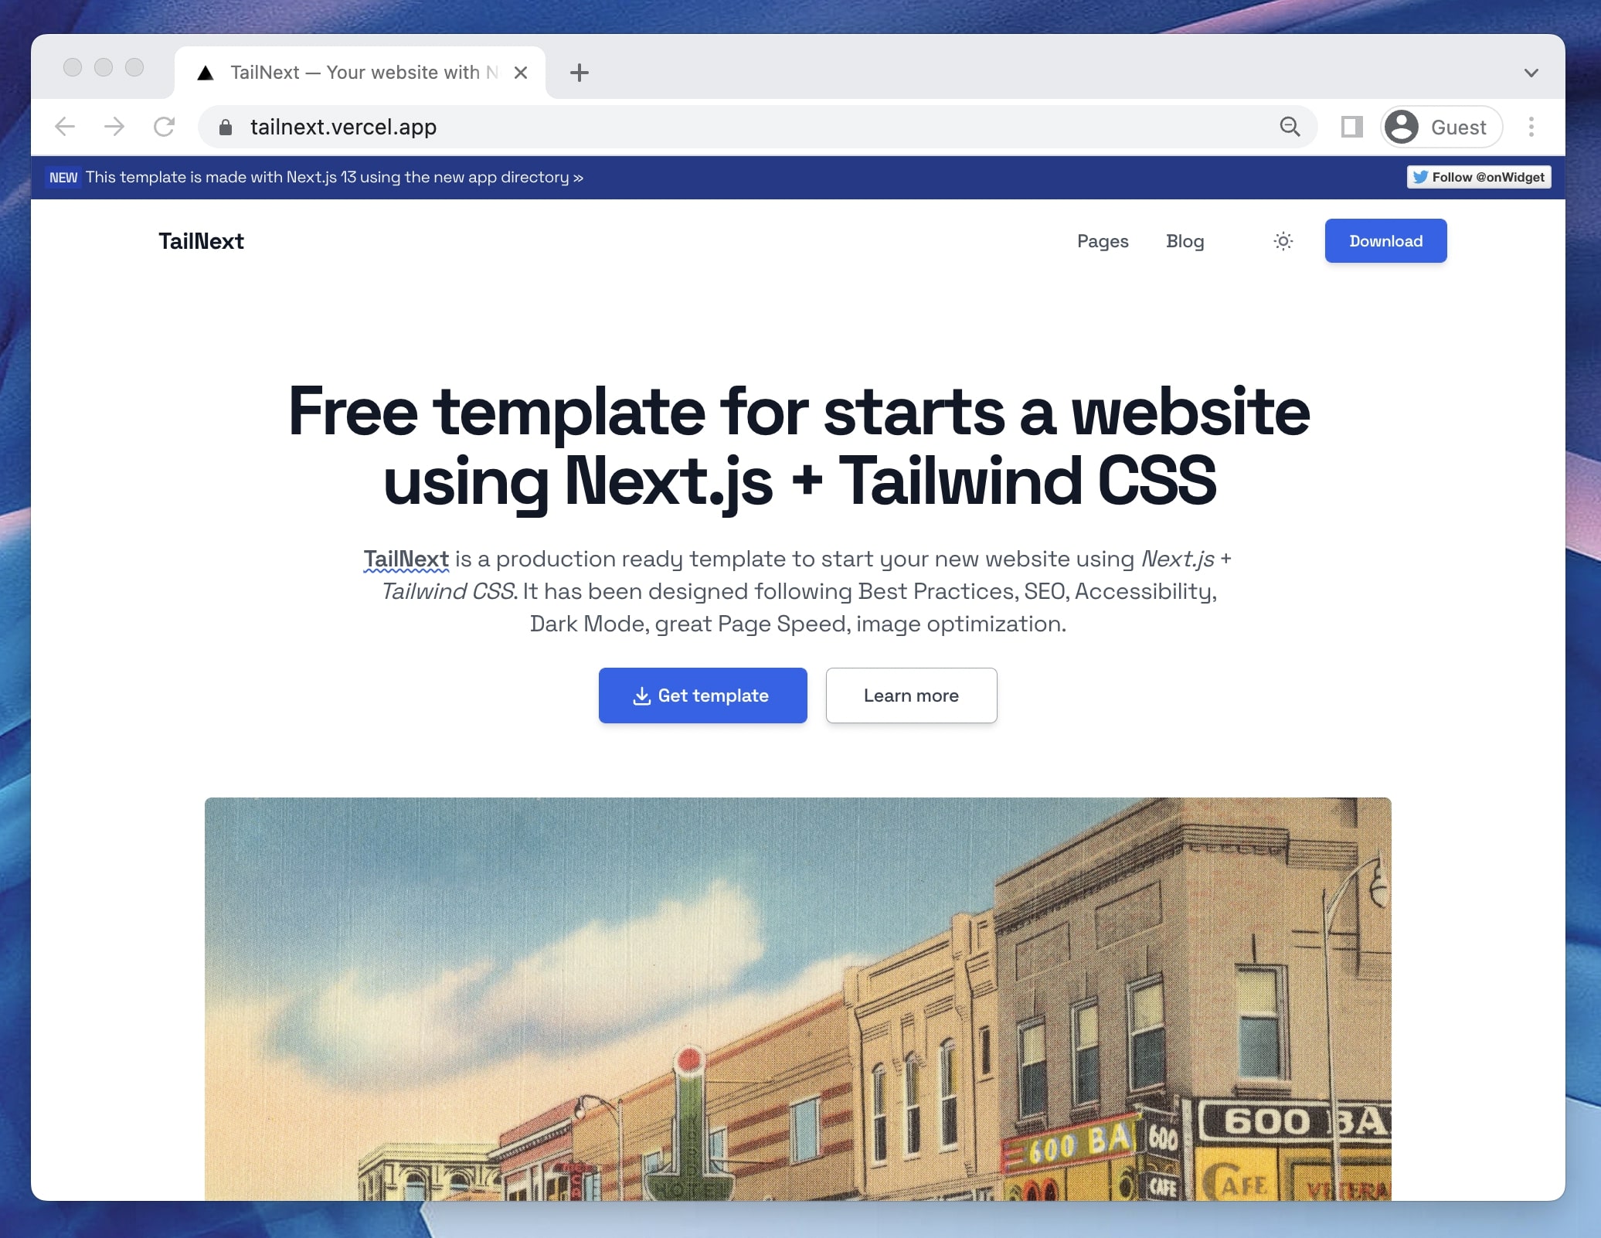
Task: Click the TailNext underlined text link
Action: click(404, 559)
